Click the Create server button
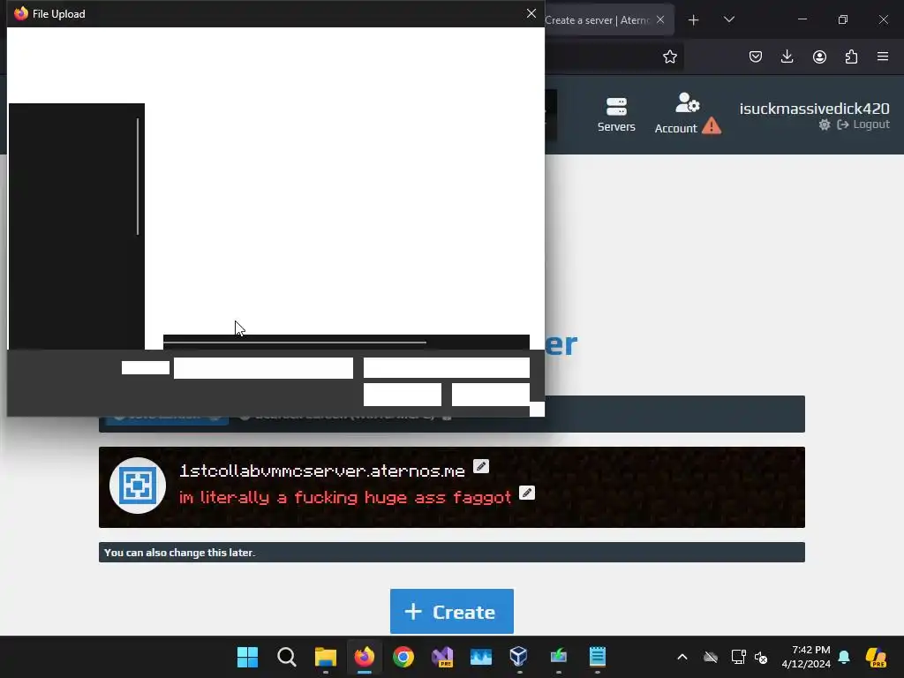The width and height of the screenshot is (904, 678). [x=451, y=611]
